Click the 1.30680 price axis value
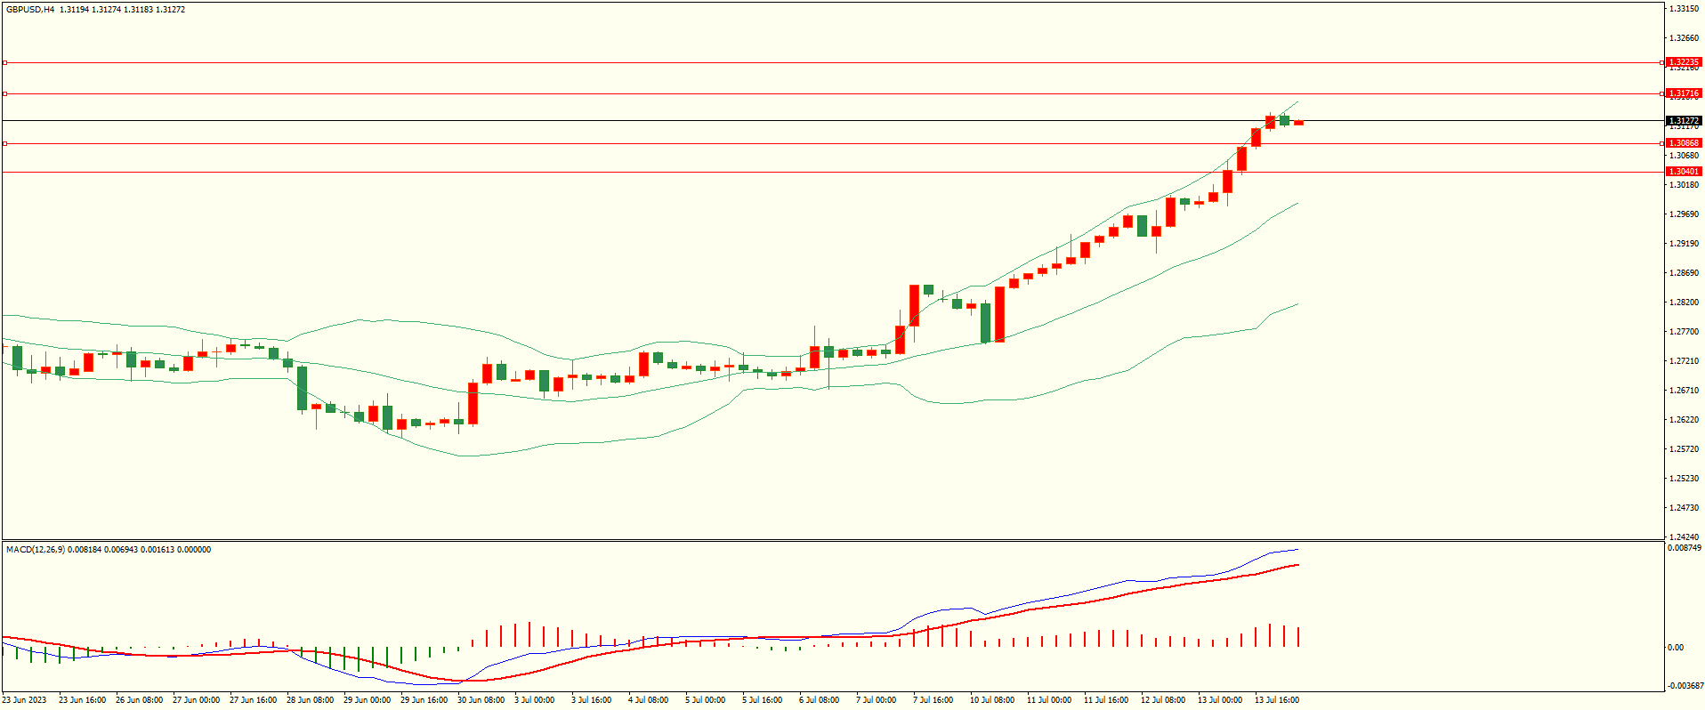This screenshot has width=1705, height=710. (1685, 156)
